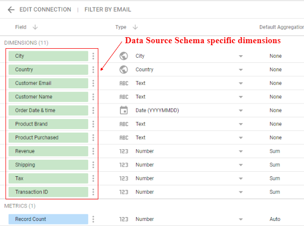
Task: Expand the type dropdown for Record Count
Action: pos(241,219)
